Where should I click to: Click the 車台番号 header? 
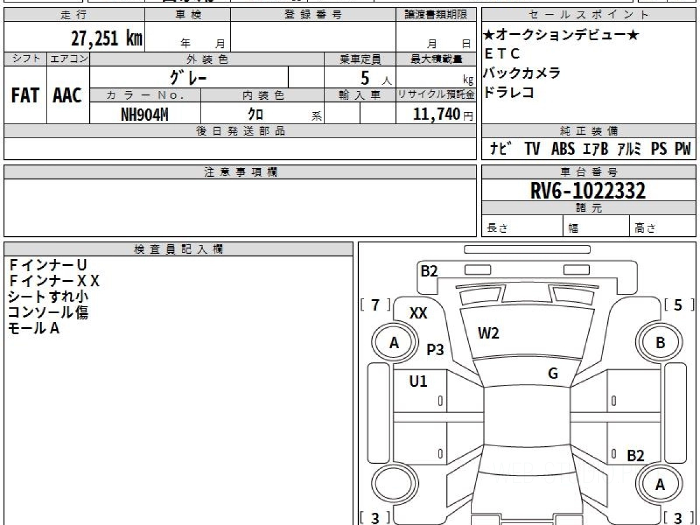pos(589,172)
